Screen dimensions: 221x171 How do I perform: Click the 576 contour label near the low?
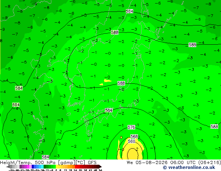click(131, 127)
